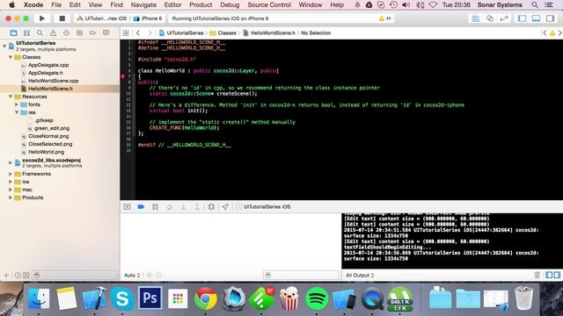Switch to the Version editor
This screenshot has width=563, height=316.
[x=504, y=18]
